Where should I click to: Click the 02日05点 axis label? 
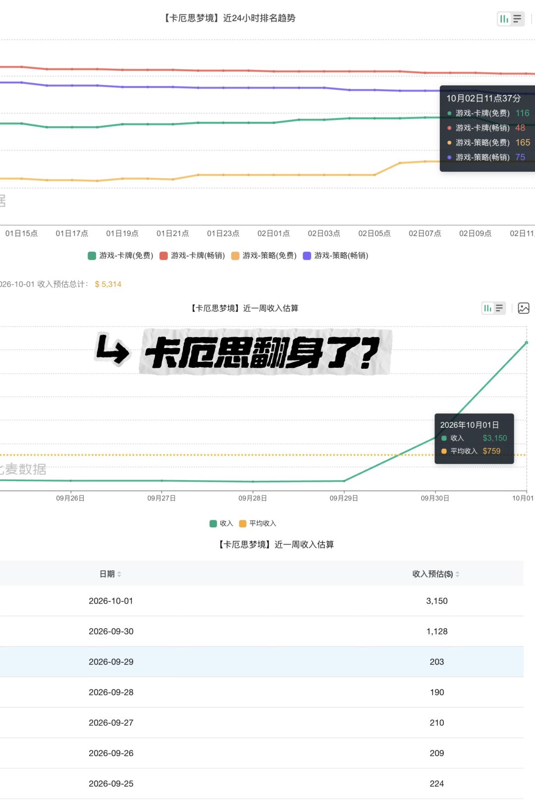click(374, 233)
